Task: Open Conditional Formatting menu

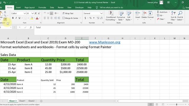Action: [x=111, y=16]
